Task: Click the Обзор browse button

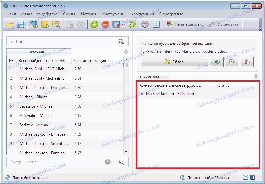Action: point(175,62)
